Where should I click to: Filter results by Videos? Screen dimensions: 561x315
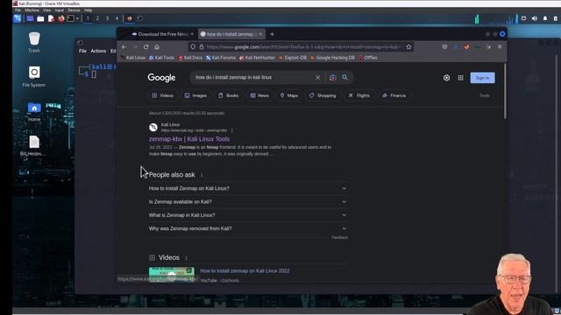[x=163, y=95]
